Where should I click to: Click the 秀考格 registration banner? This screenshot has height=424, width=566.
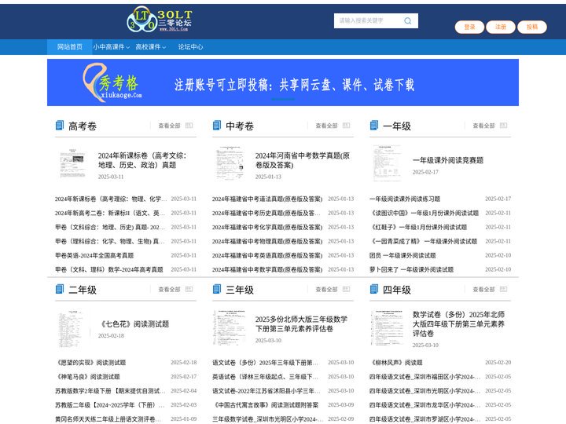coord(283,82)
